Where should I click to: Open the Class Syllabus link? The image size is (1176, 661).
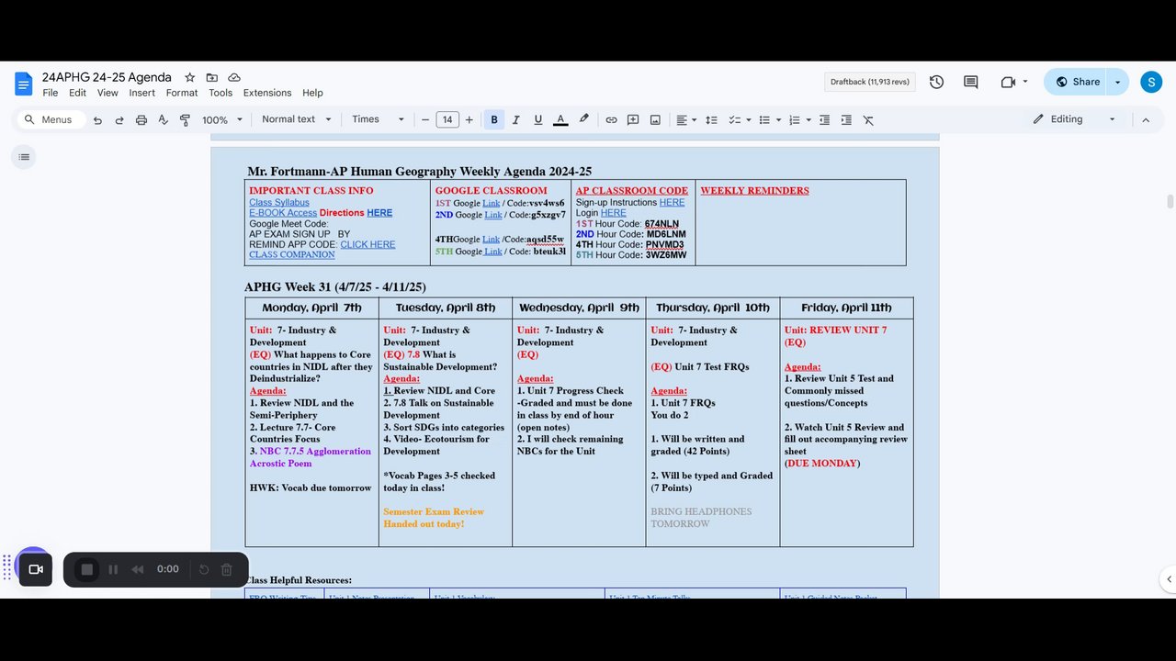(279, 202)
